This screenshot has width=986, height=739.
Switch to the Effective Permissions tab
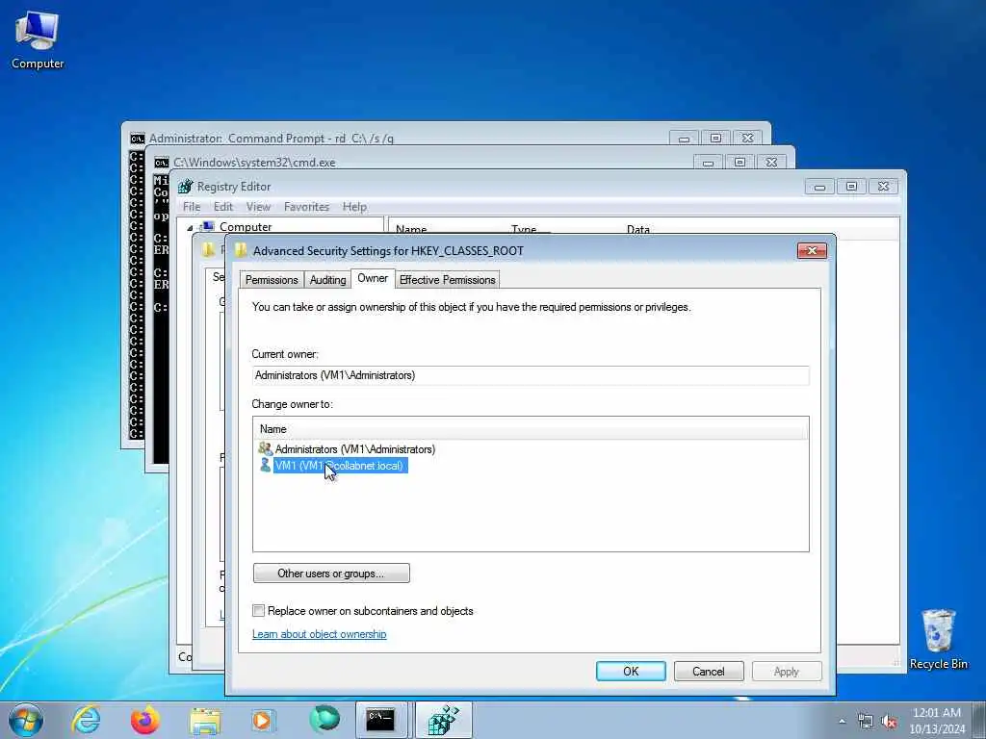[x=447, y=280]
